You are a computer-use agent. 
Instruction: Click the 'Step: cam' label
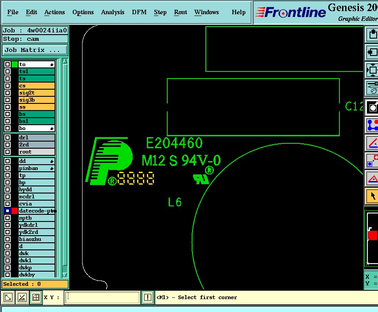pyautogui.click(x=35, y=39)
